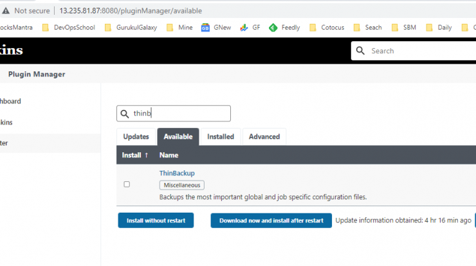Click the browser address bar URL
The width and height of the screenshot is (476, 266).
tap(131, 11)
